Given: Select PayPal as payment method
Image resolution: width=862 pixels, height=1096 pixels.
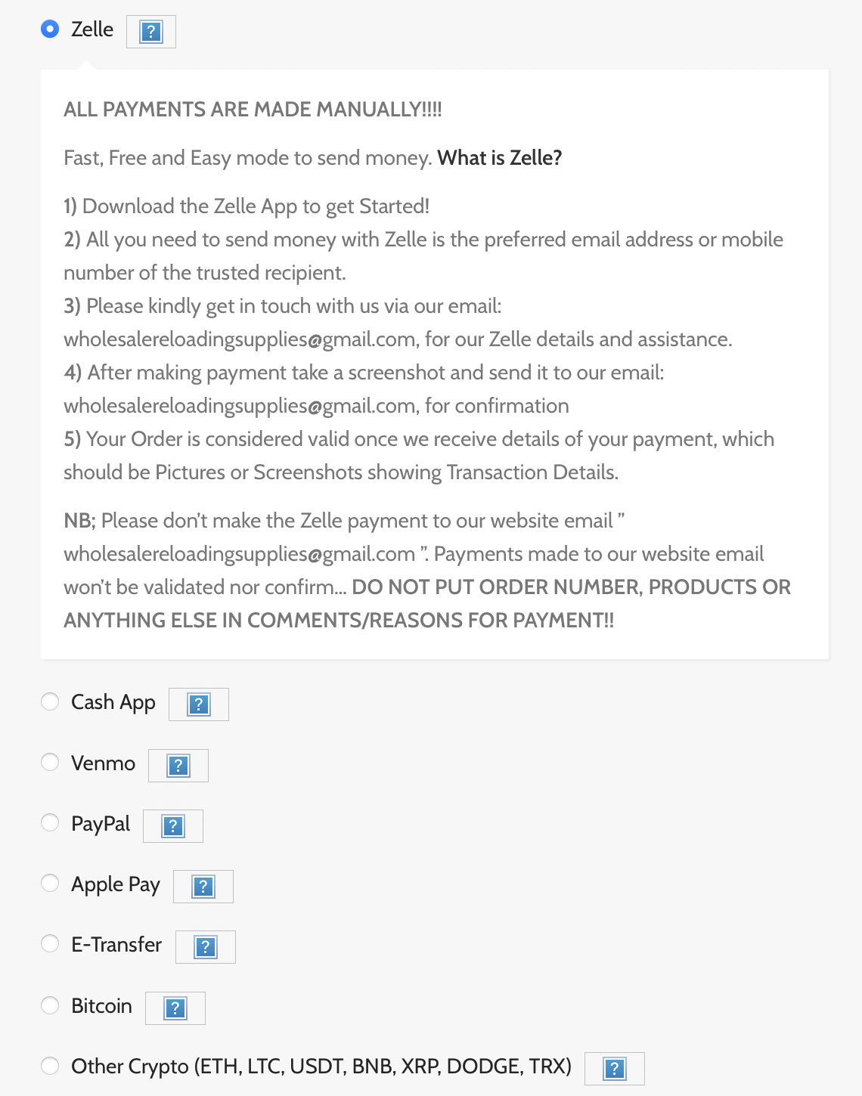Looking at the screenshot, I should 50,822.
